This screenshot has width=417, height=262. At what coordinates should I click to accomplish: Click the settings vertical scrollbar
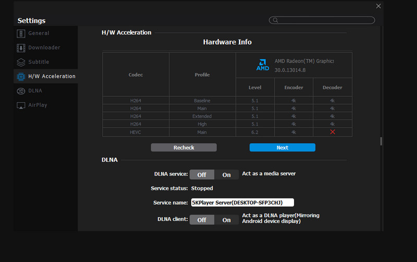(381, 141)
